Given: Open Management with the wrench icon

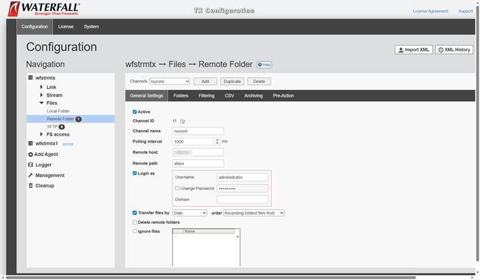Looking at the screenshot, I should [30, 175].
